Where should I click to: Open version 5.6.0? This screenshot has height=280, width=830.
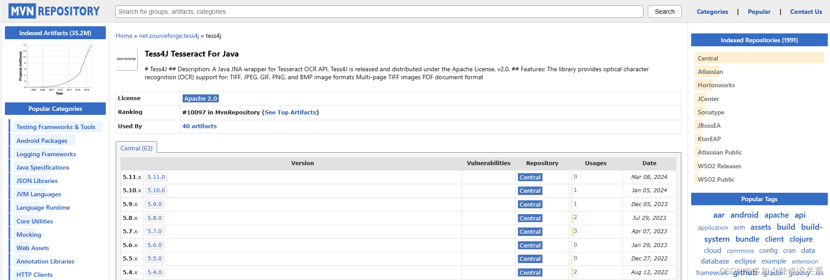[154, 245]
